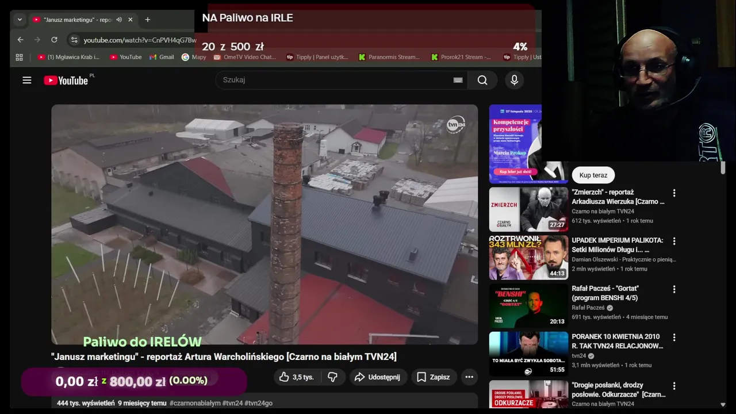Open options menu for the "Zmierzch" video
The width and height of the screenshot is (736, 414).
tap(674, 193)
